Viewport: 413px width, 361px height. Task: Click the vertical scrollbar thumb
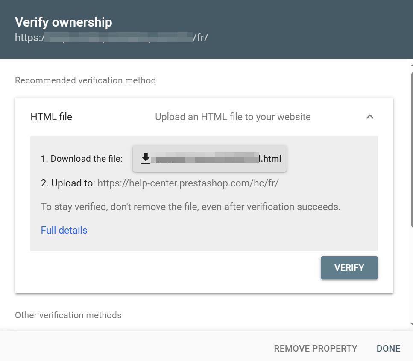click(411, 150)
